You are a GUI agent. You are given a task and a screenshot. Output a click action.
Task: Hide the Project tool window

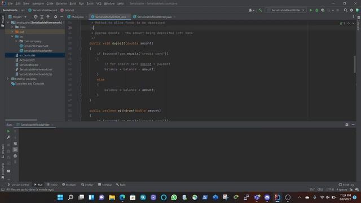61,17
